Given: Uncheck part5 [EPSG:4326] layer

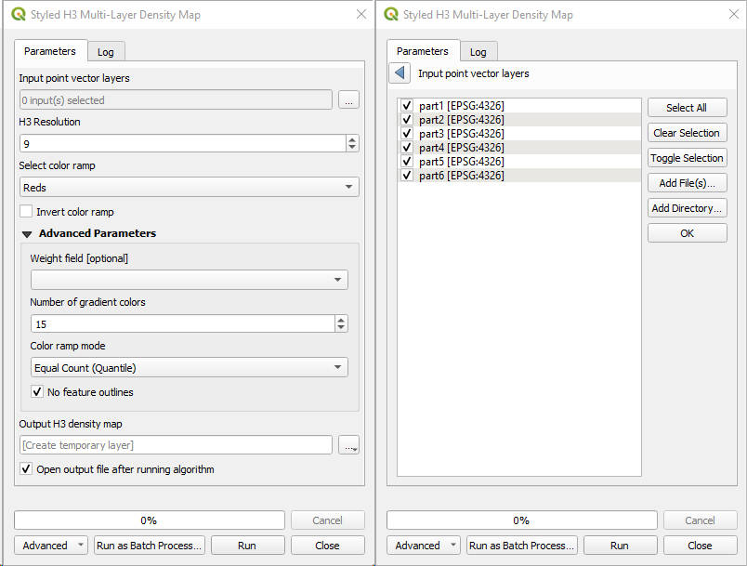Looking at the screenshot, I should [406, 162].
